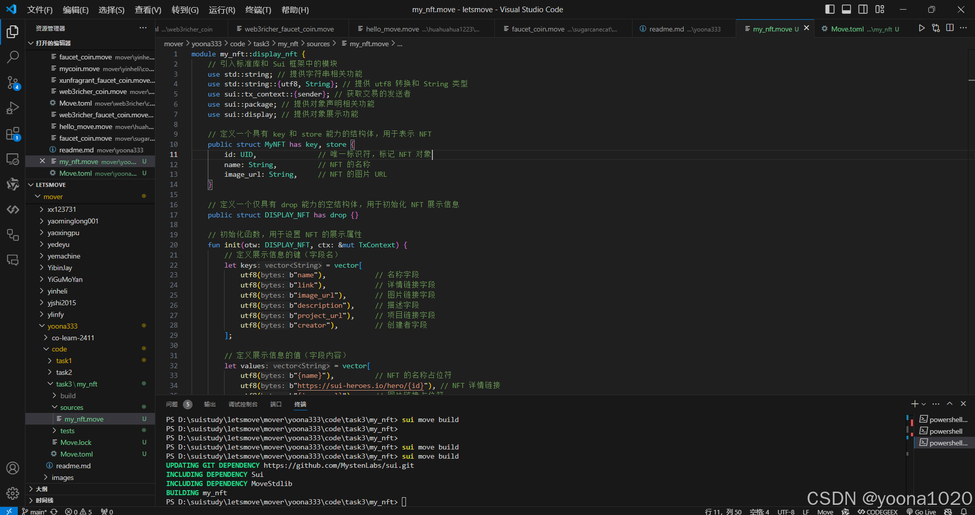Open the 文件(F) menu
This screenshot has height=515, width=975.
[x=40, y=10]
